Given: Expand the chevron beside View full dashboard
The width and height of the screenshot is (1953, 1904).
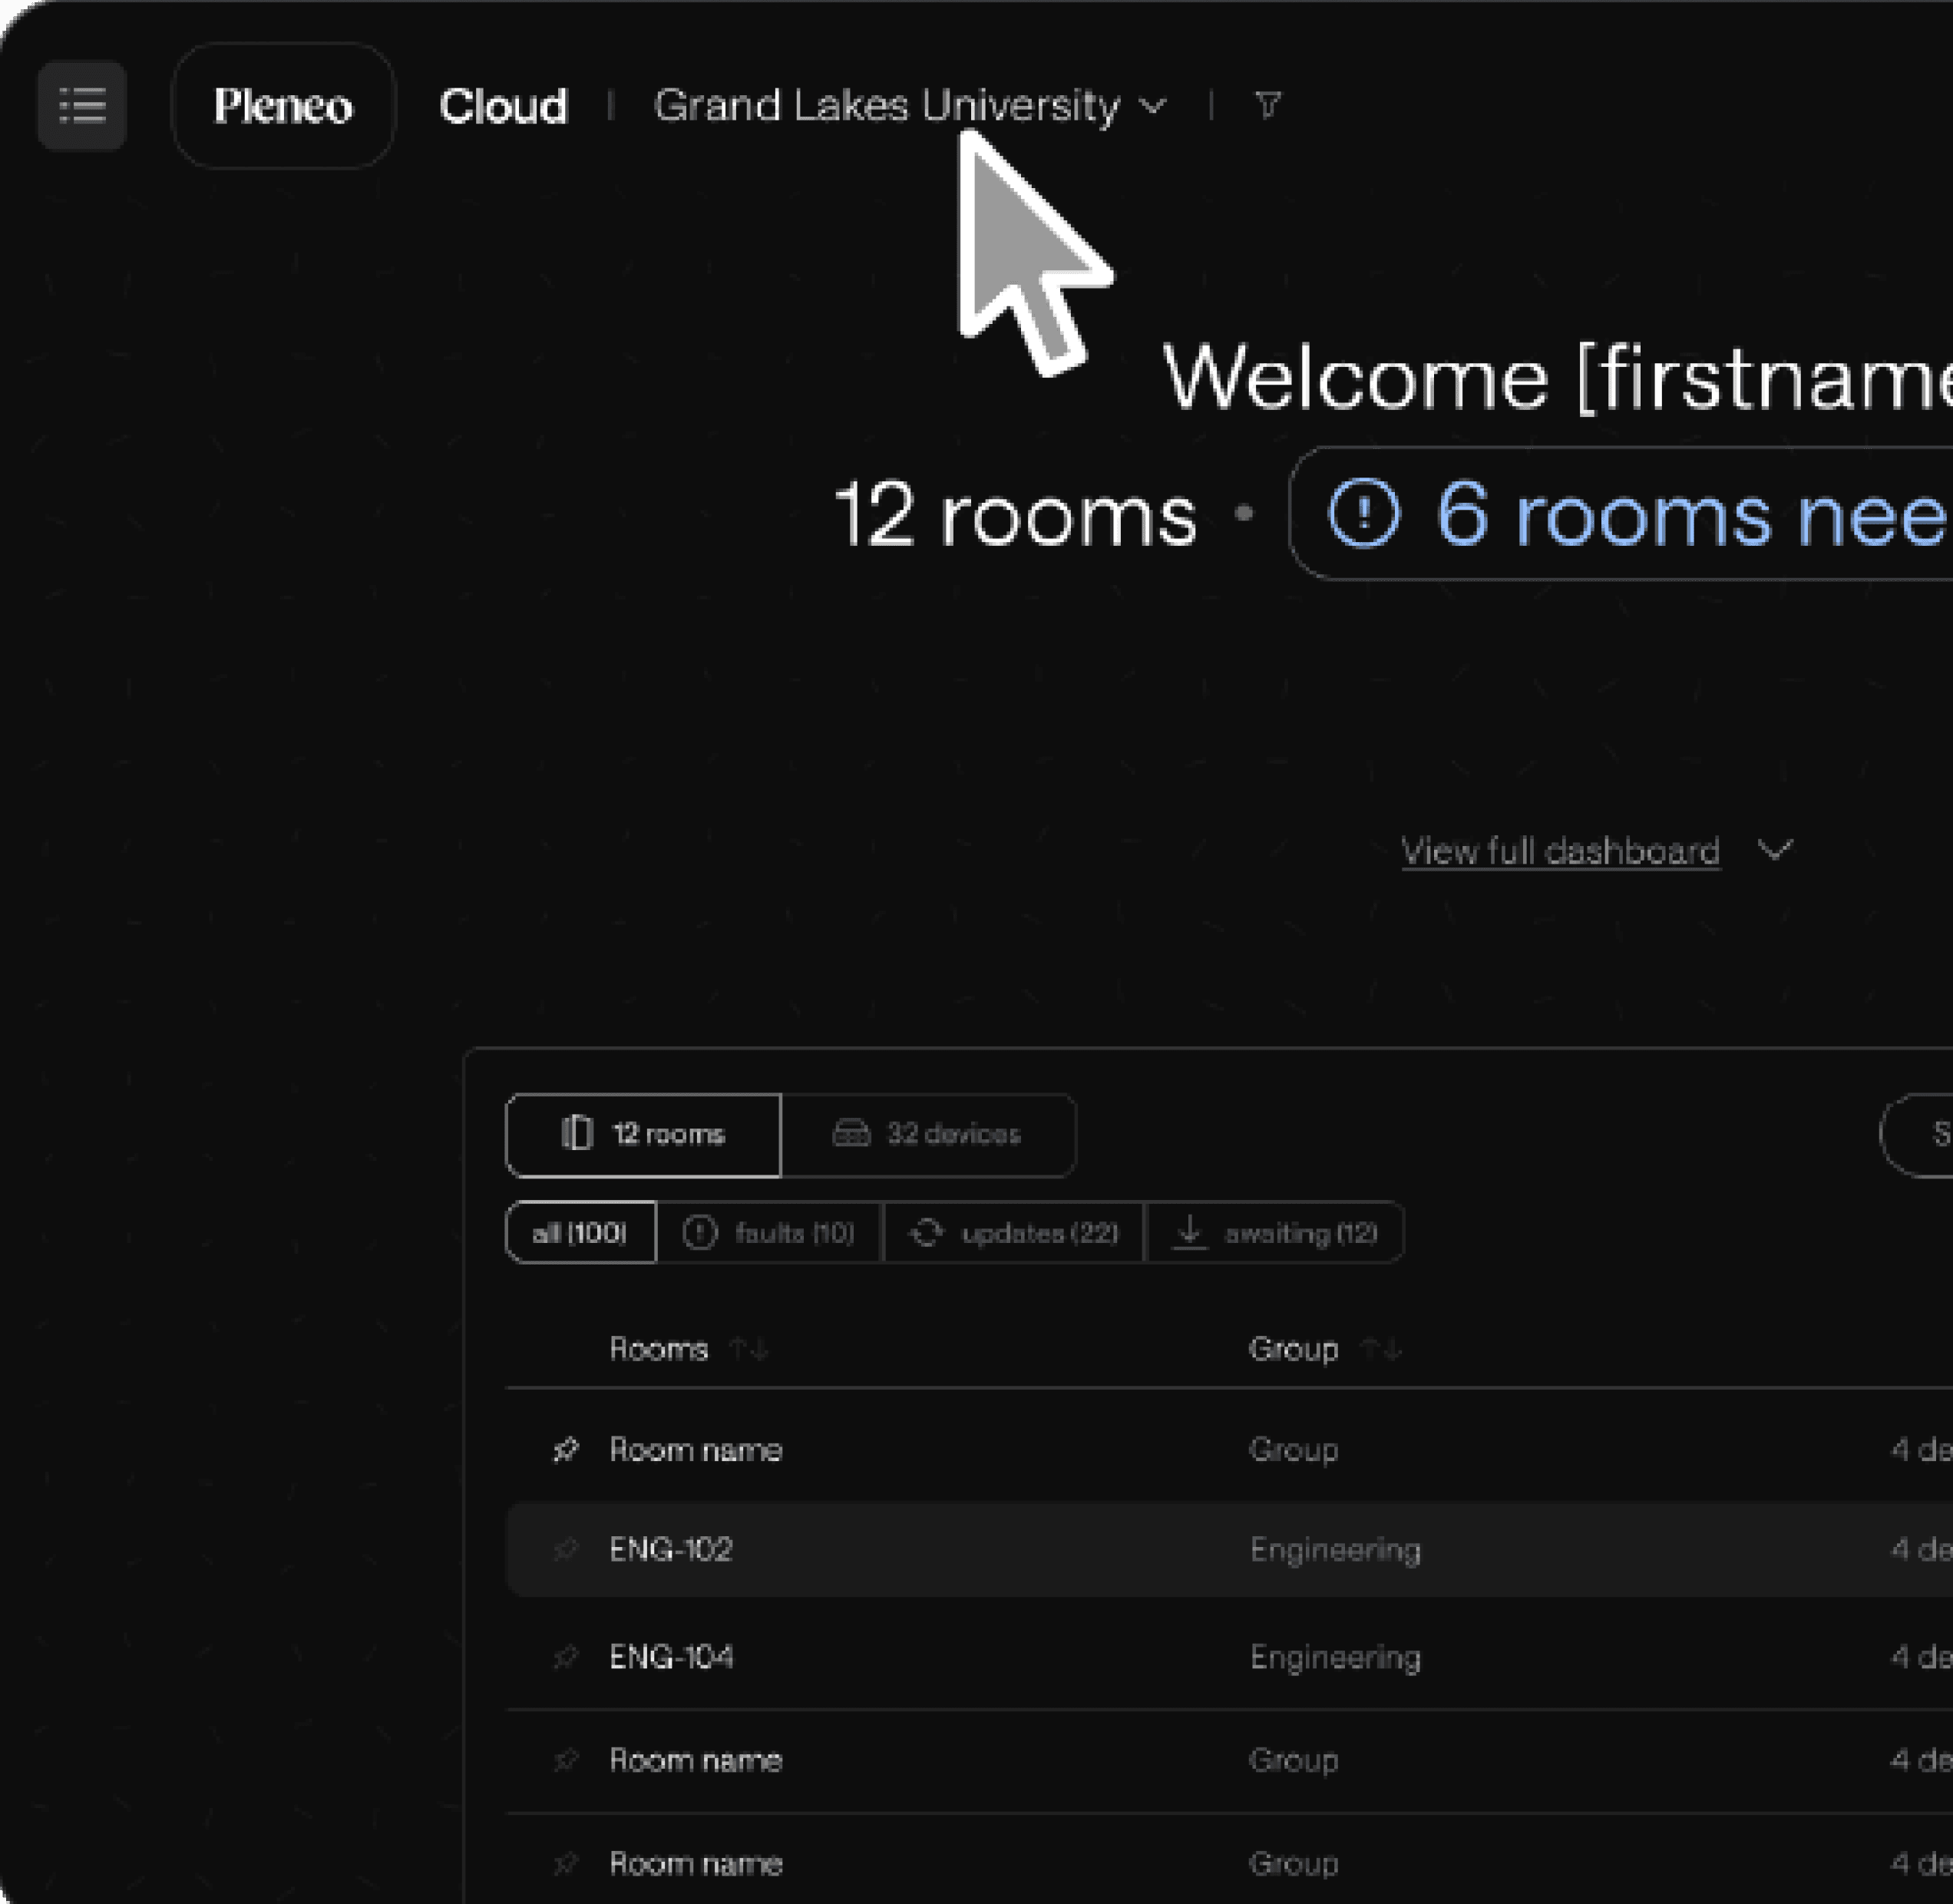Looking at the screenshot, I should click(1775, 850).
